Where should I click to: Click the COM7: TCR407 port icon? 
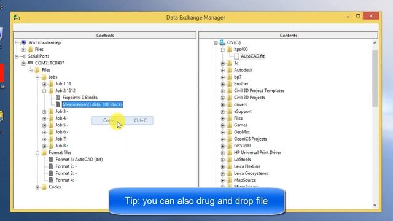point(30,63)
